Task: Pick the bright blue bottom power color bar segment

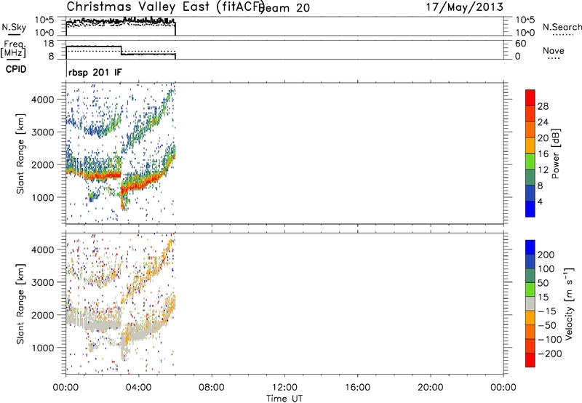Action: [530, 209]
